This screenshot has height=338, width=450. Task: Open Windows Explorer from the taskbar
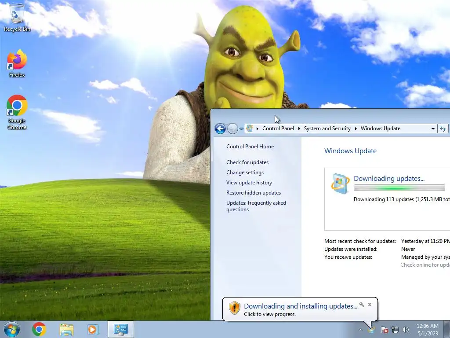66,329
